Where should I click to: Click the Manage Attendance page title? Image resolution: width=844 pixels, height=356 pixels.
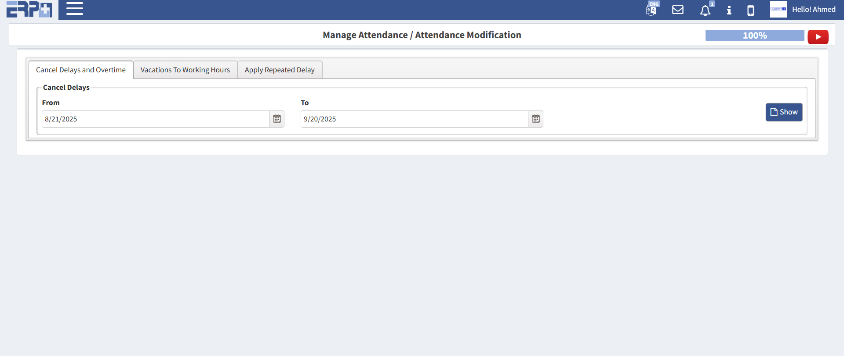point(422,35)
